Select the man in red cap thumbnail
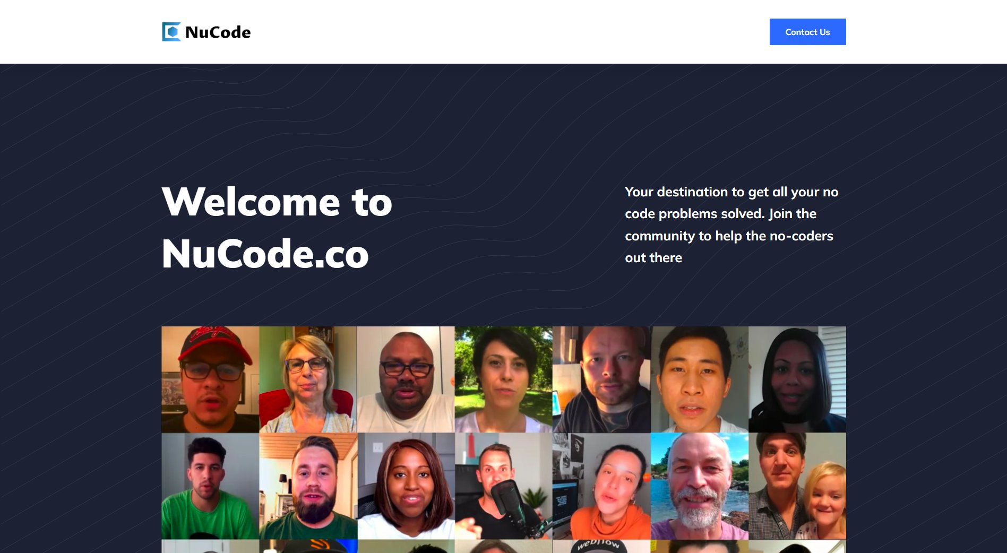1007x553 pixels. 210,379
